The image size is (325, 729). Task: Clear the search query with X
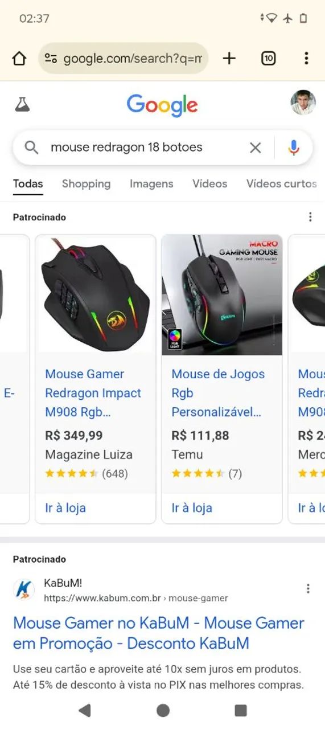pyautogui.click(x=256, y=148)
